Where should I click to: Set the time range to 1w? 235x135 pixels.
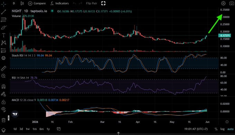[28, 129]
